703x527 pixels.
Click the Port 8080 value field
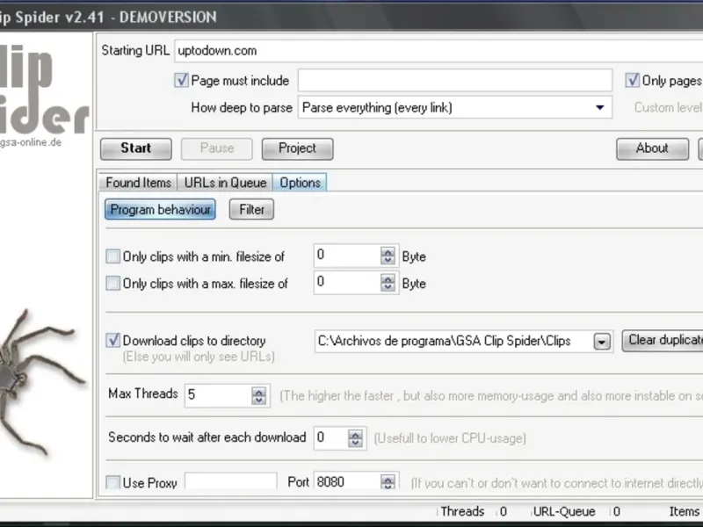(x=347, y=481)
